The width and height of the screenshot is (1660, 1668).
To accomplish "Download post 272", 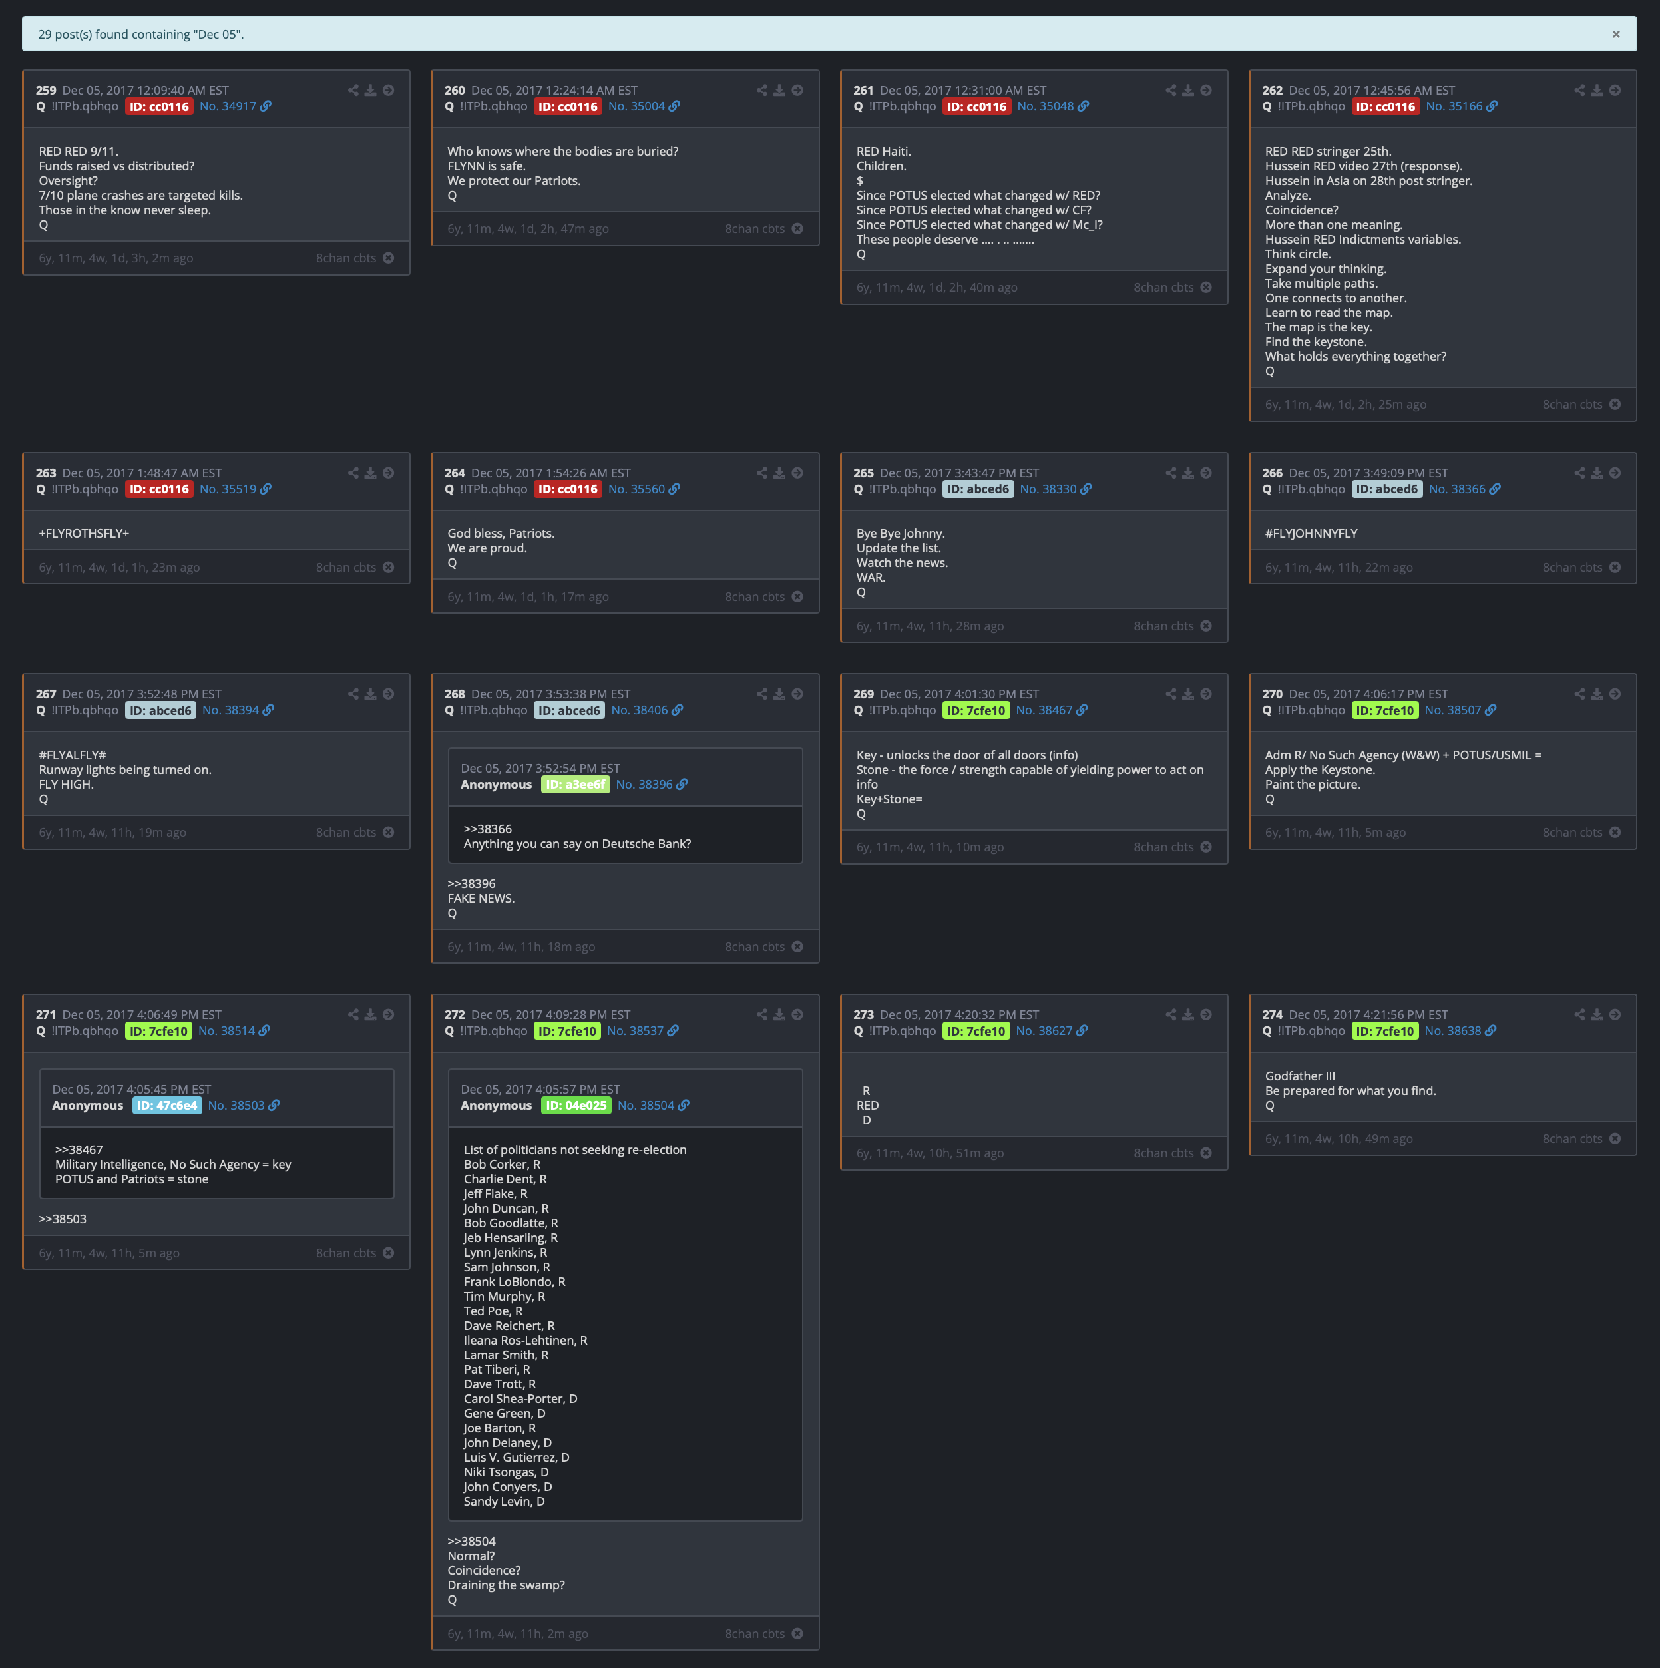I will pos(779,1014).
